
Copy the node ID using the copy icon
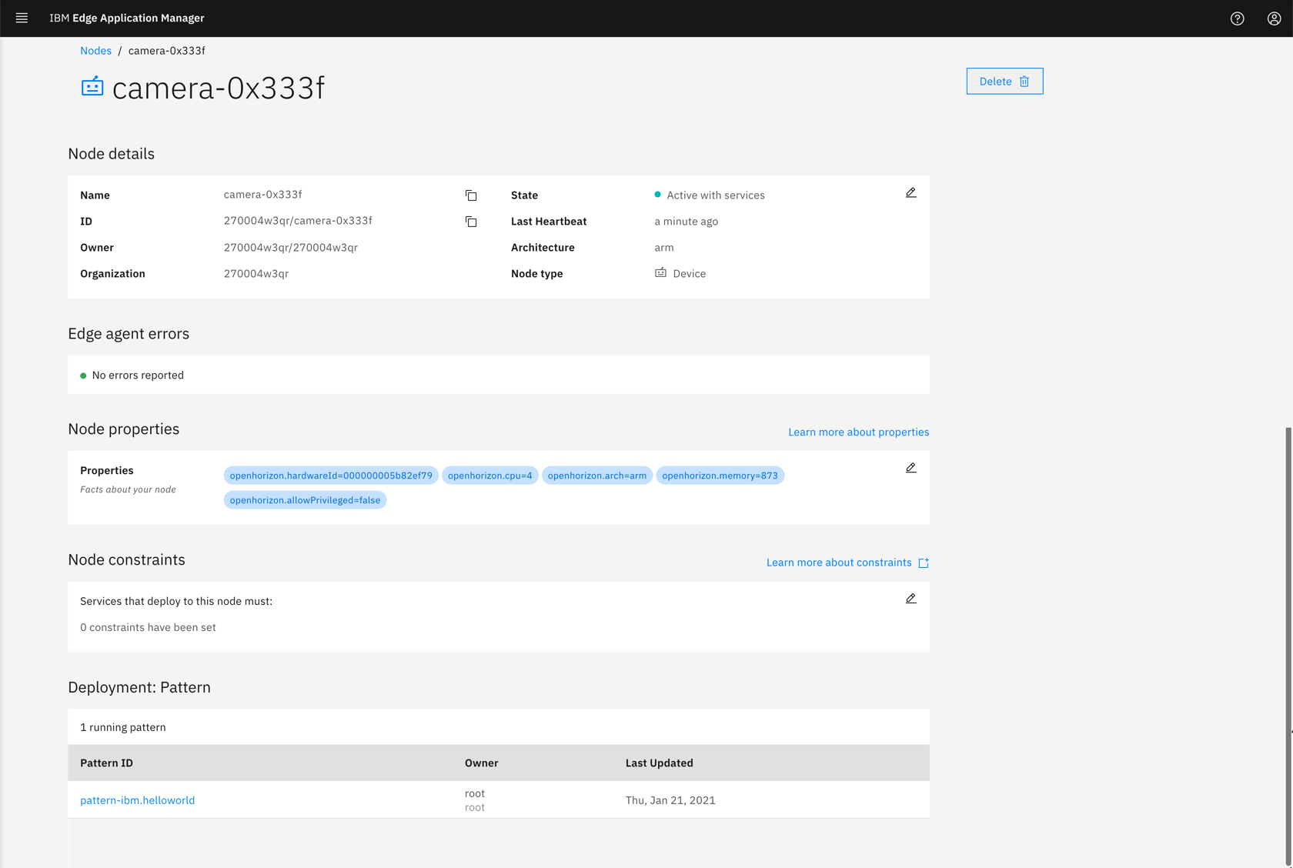471,222
